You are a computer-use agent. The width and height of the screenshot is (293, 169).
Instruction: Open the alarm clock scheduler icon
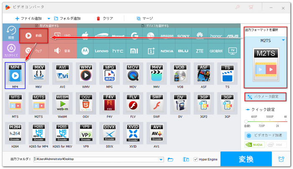(x=281, y=159)
